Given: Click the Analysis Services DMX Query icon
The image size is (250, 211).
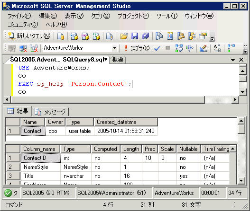Looking at the screenshot, I should click(85, 36).
